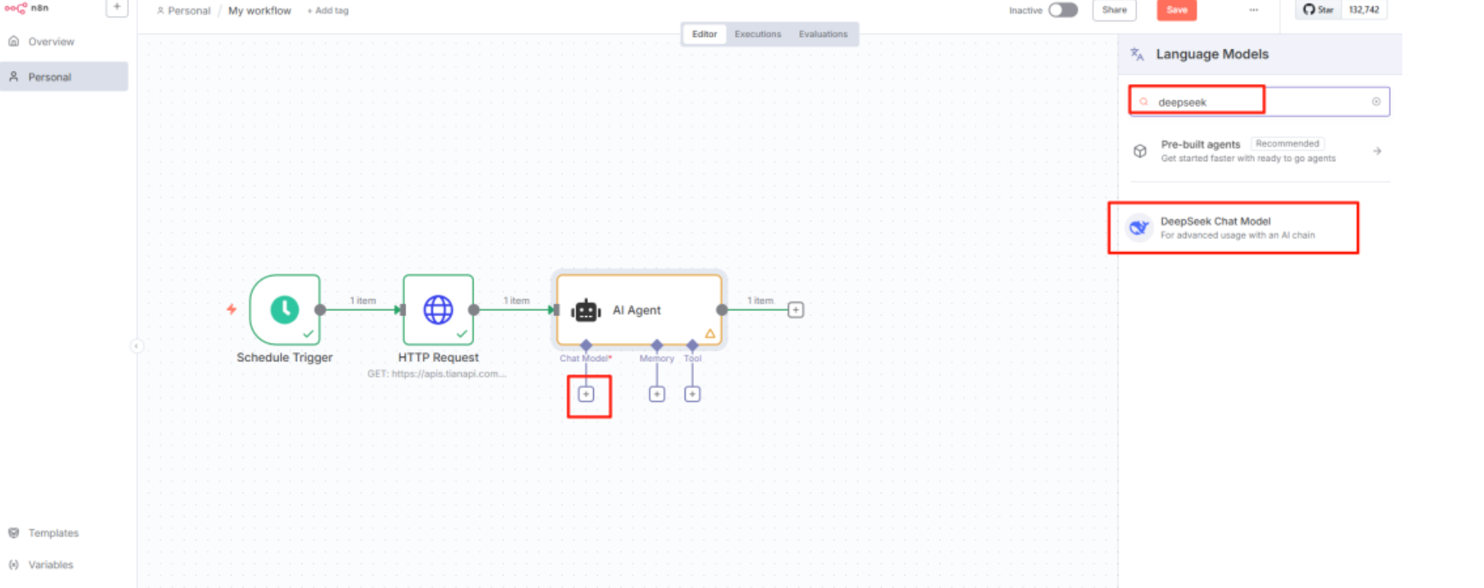Click the AI Agent node label
This screenshot has height=588, width=1484.
(637, 310)
